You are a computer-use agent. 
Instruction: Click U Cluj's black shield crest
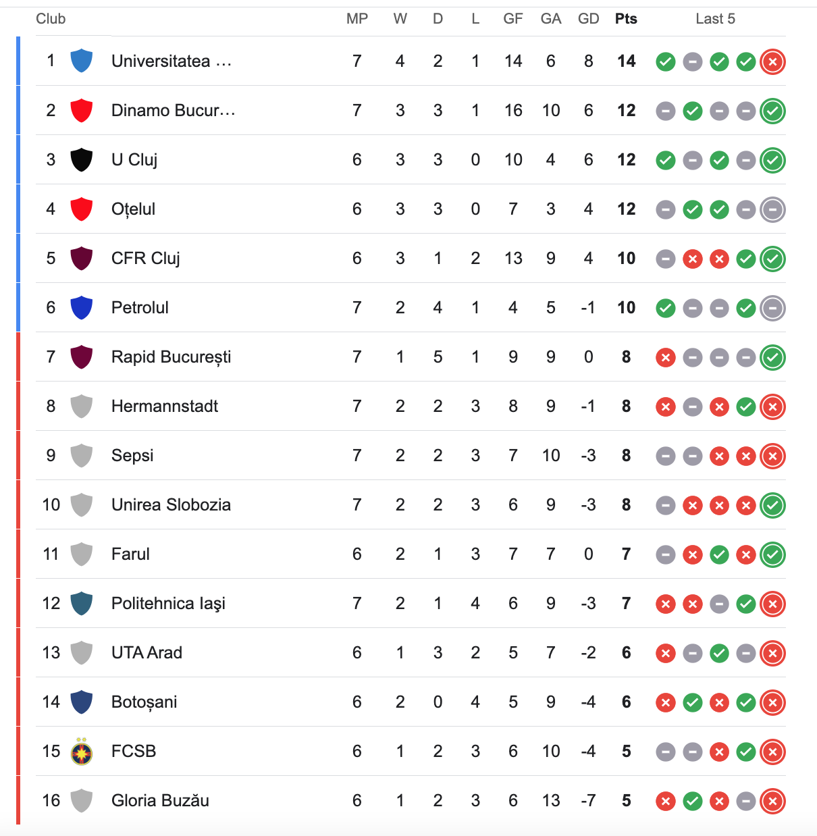point(82,159)
